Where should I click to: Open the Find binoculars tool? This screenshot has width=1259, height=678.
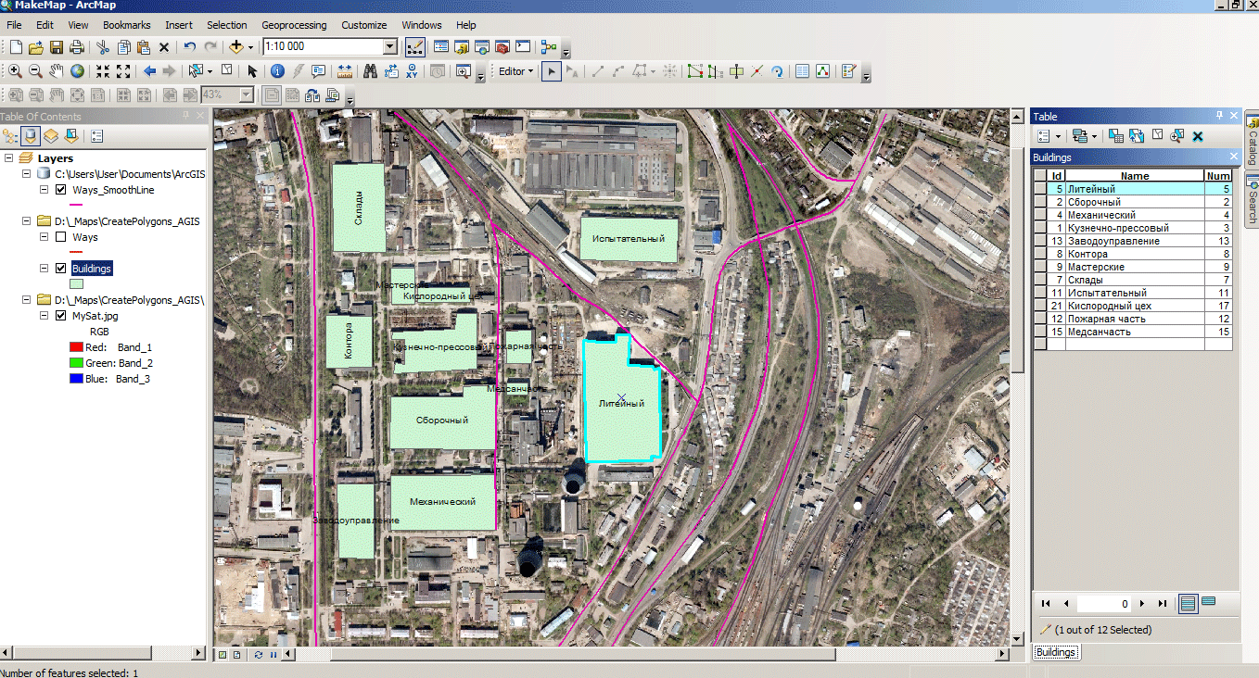click(x=370, y=71)
